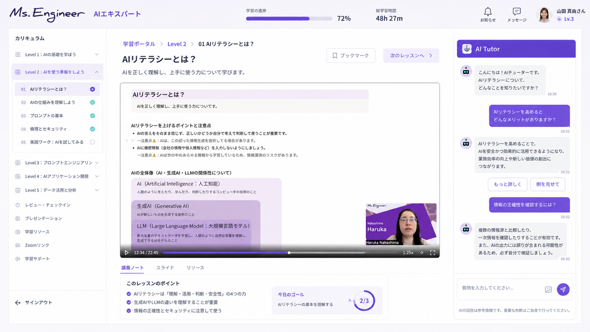Switch to the リソース tab

point(195,268)
